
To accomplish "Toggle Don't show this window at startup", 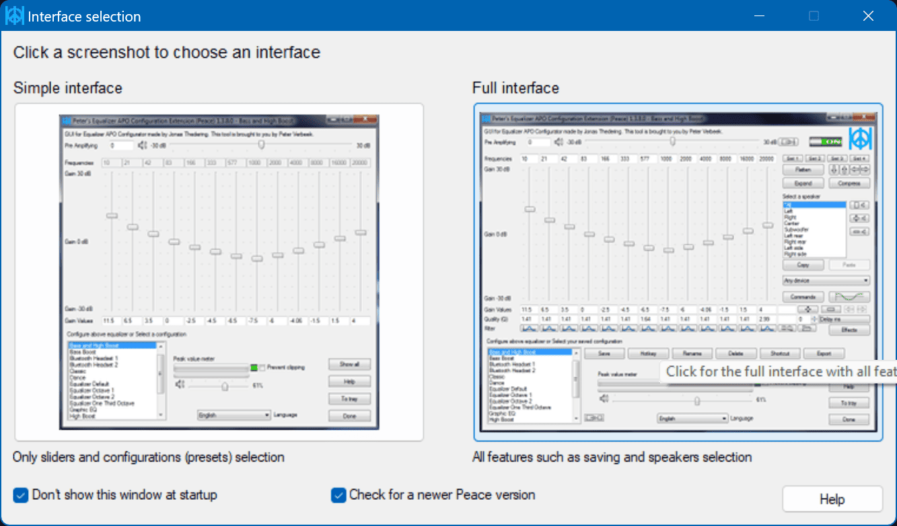I will point(20,495).
